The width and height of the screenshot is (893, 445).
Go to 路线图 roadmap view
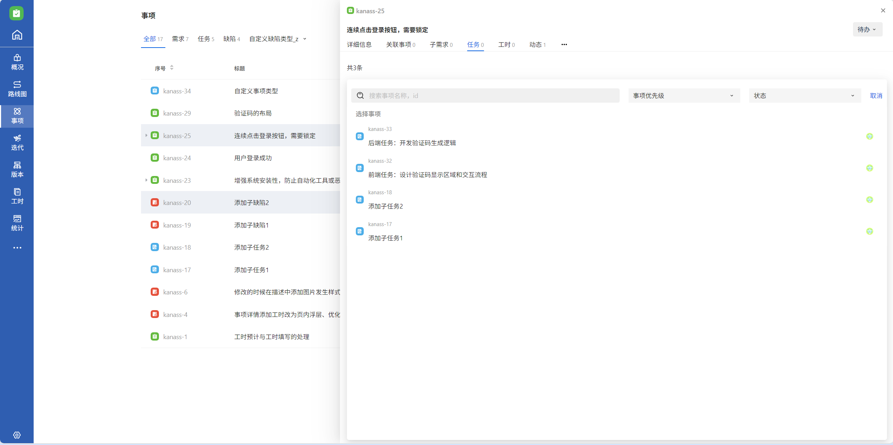(x=17, y=89)
